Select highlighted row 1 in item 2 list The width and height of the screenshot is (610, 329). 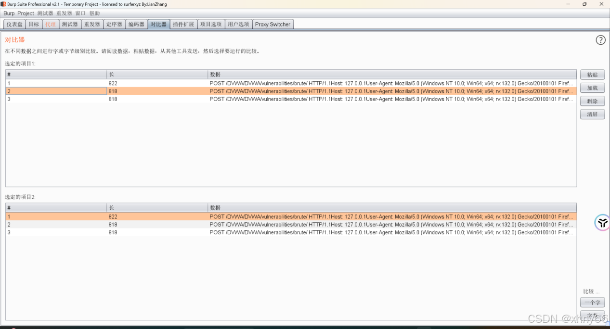point(291,216)
